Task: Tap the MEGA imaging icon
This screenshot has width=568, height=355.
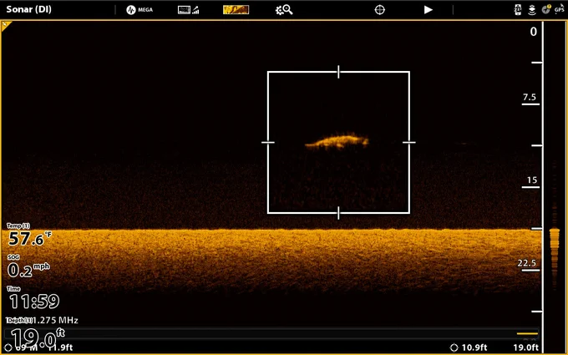Action: [139, 10]
